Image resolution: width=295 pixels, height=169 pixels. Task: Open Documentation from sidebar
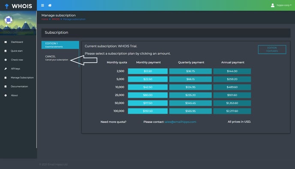(19, 87)
